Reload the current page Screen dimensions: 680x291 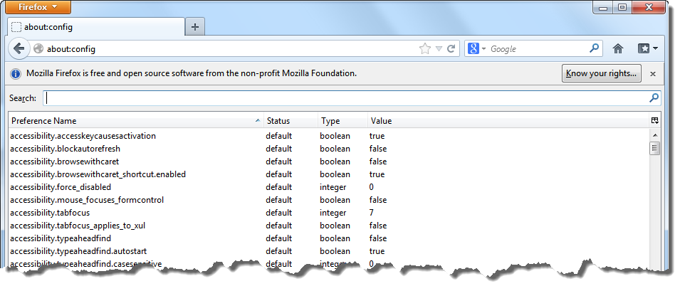[x=451, y=49]
